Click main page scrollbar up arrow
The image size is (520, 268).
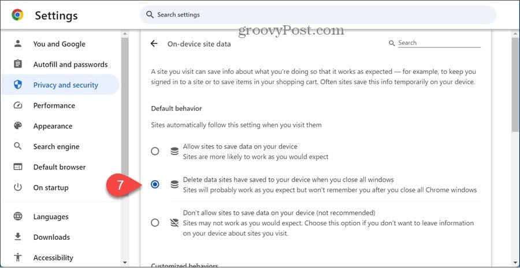click(x=515, y=34)
